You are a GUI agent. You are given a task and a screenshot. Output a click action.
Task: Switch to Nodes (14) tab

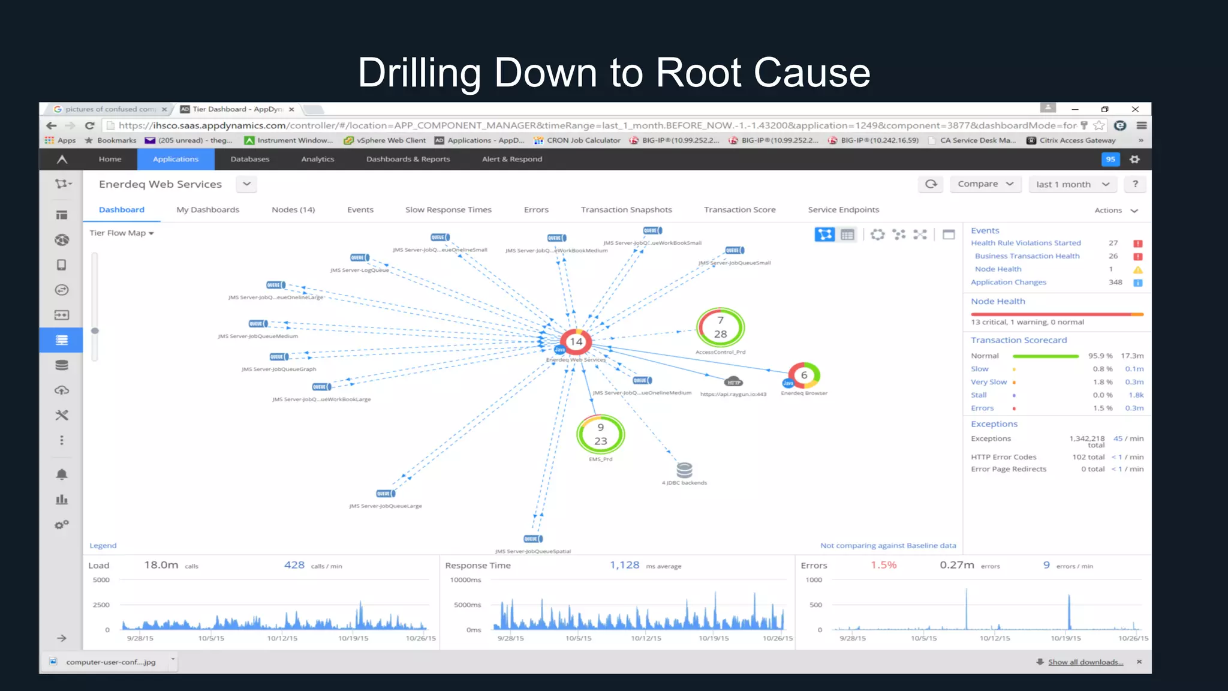(293, 210)
